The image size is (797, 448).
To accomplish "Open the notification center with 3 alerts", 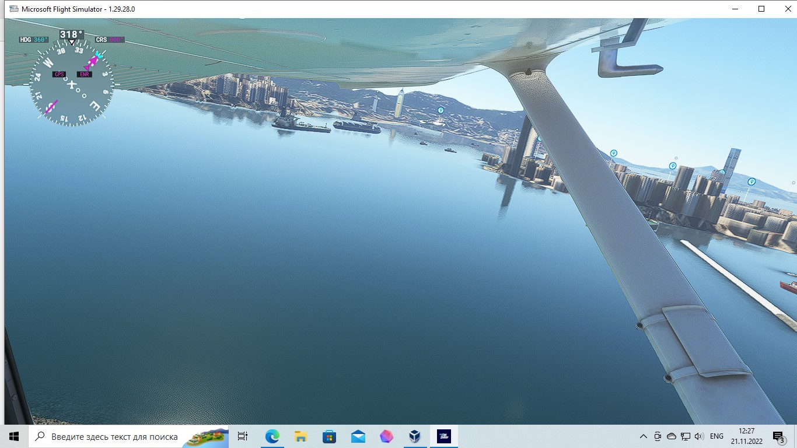I will (778, 436).
